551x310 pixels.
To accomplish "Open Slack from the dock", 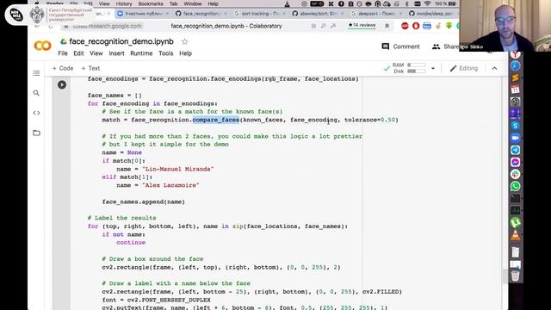I will (515, 174).
